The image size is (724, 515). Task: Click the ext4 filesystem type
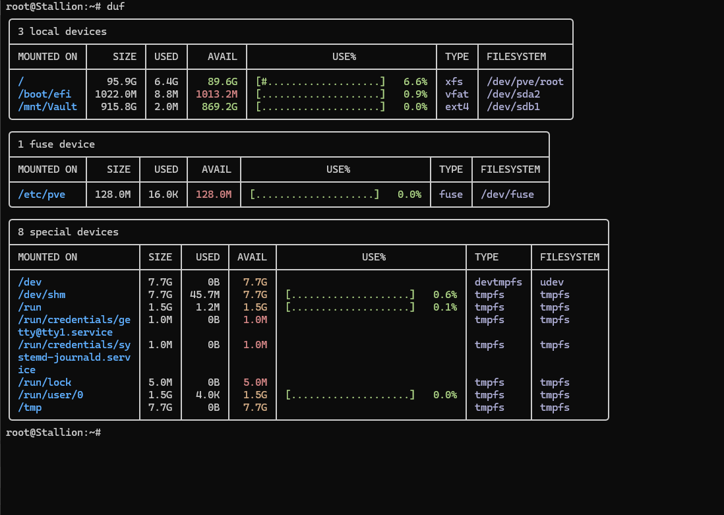pyautogui.click(x=457, y=107)
